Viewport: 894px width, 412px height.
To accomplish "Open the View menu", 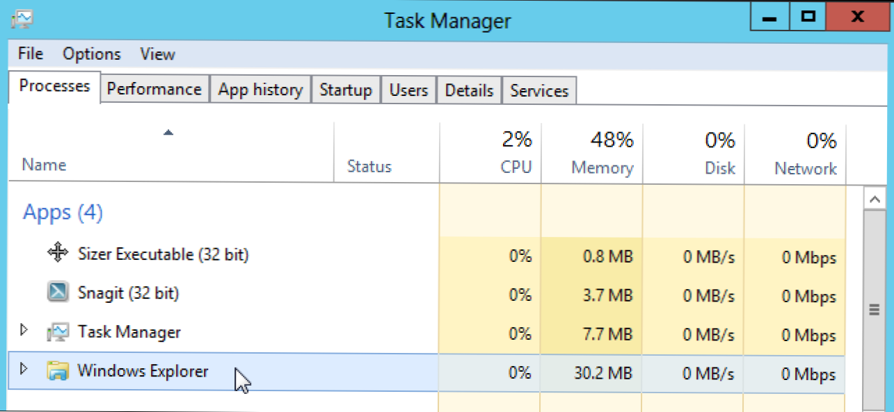I will tap(157, 54).
